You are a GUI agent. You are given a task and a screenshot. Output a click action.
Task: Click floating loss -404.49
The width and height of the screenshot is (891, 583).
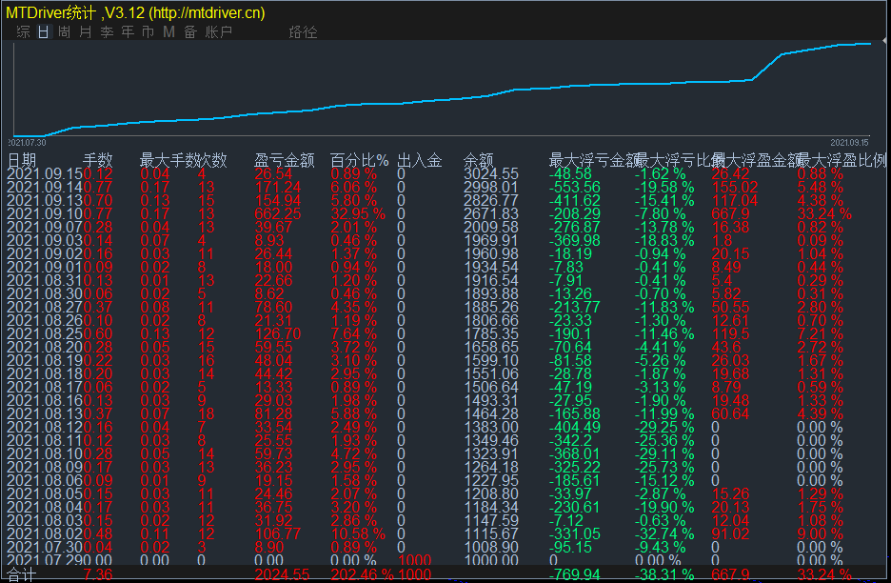[x=575, y=427]
